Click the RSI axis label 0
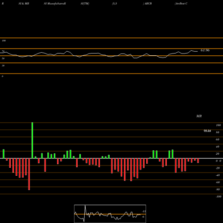Screen dimensions: 223x223 click(x=2, y=76)
